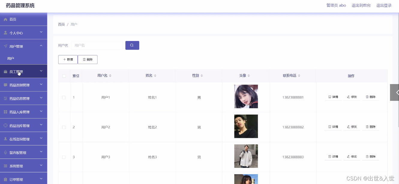Click the grid icon beside 药品入库管理
The width and height of the screenshot is (399, 184).
(5, 112)
